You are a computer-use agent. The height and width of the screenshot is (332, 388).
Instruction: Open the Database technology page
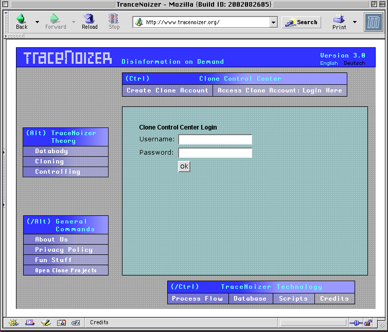251,299
